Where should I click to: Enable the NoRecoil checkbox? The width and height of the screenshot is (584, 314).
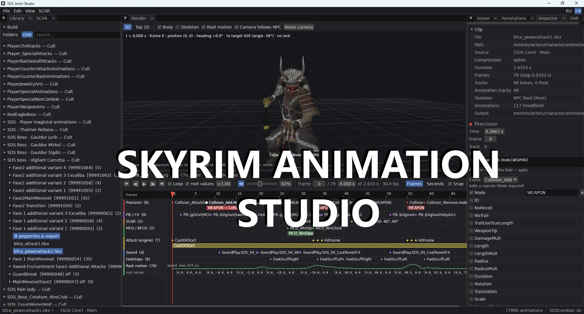(471, 208)
